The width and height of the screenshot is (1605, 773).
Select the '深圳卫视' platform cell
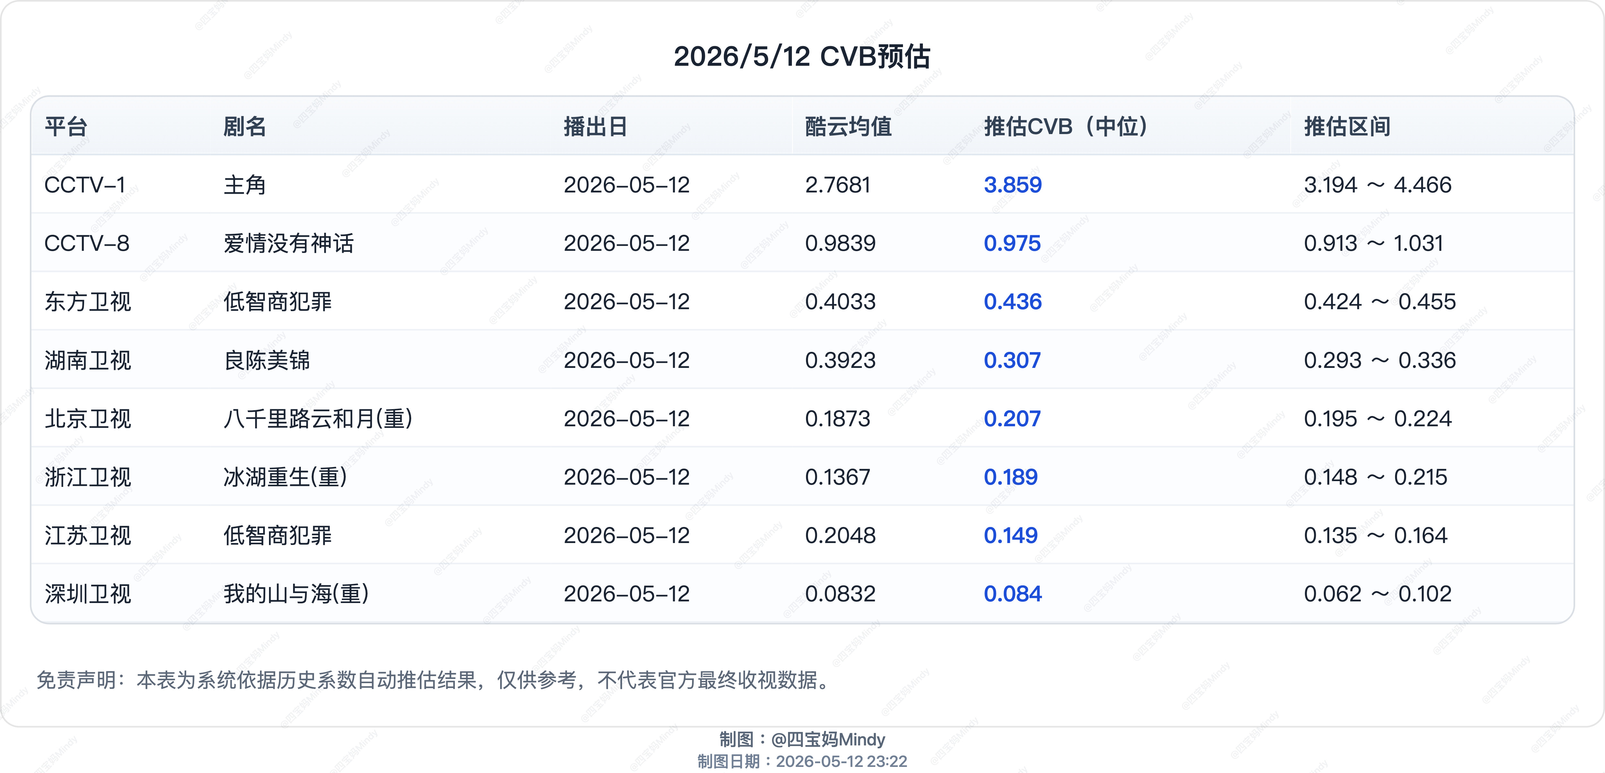pyautogui.click(x=88, y=594)
